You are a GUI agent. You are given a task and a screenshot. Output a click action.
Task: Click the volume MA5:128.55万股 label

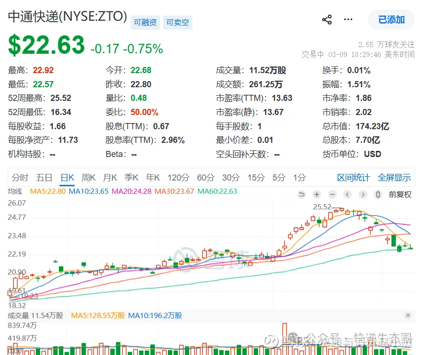click(98, 315)
